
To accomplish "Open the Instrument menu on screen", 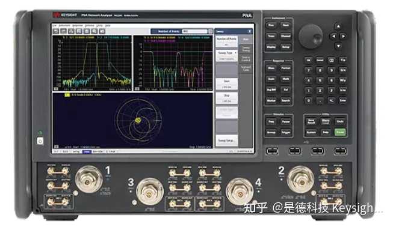I will tap(64, 25).
